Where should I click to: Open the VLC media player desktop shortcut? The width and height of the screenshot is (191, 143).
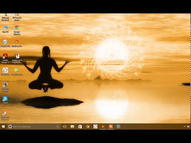pyautogui.click(x=17, y=17)
